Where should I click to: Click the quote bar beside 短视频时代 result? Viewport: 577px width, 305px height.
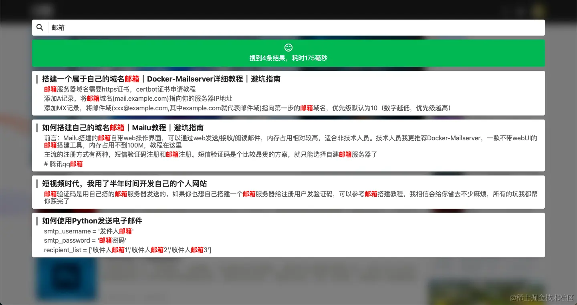[37, 184]
